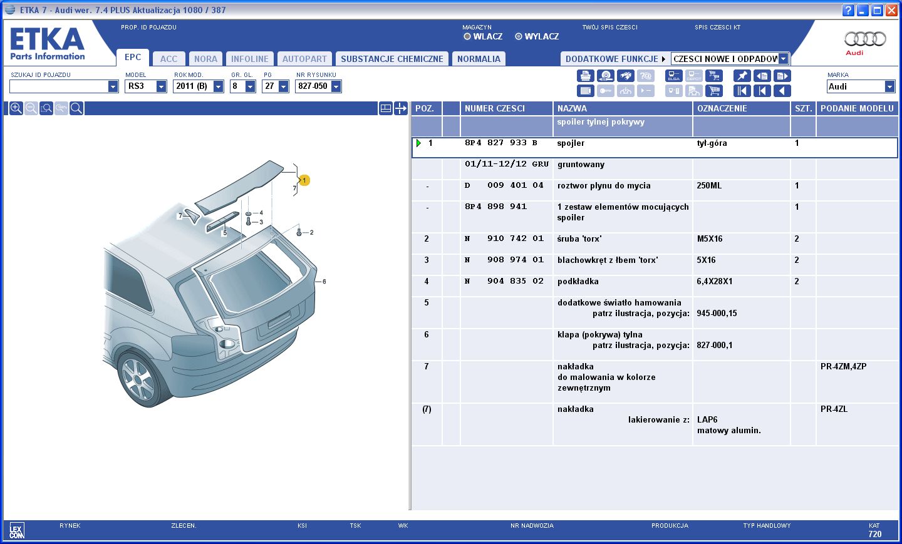Screen dimensions: 902x544
Task: Click the double shopping carts icon
Action: click(x=714, y=76)
